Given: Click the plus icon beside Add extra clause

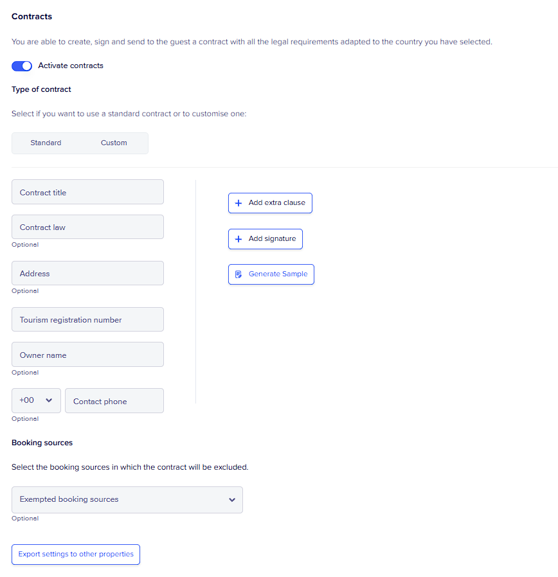Looking at the screenshot, I should (x=239, y=203).
